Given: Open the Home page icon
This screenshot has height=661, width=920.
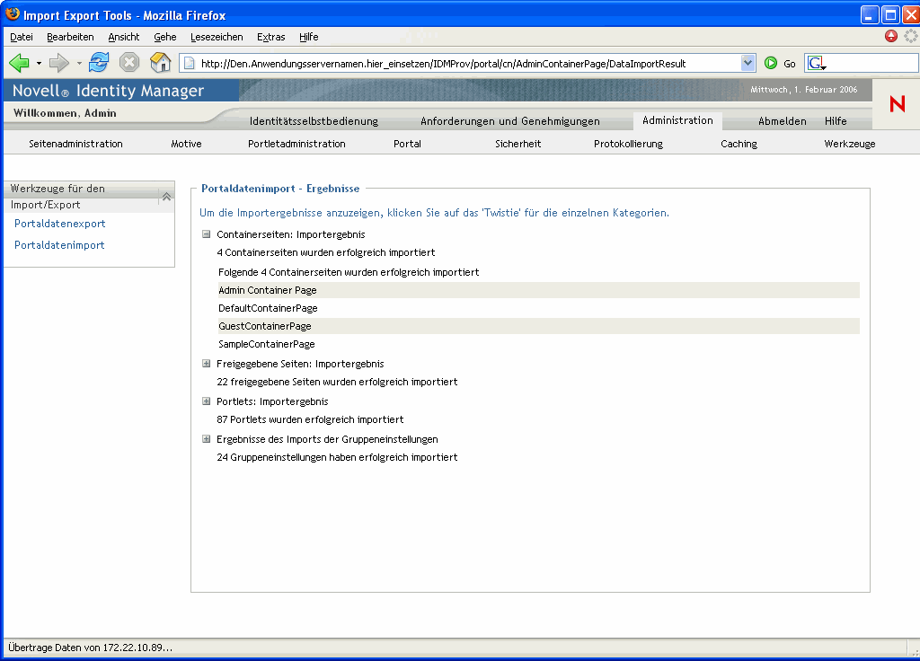Looking at the screenshot, I should pos(160,62).
